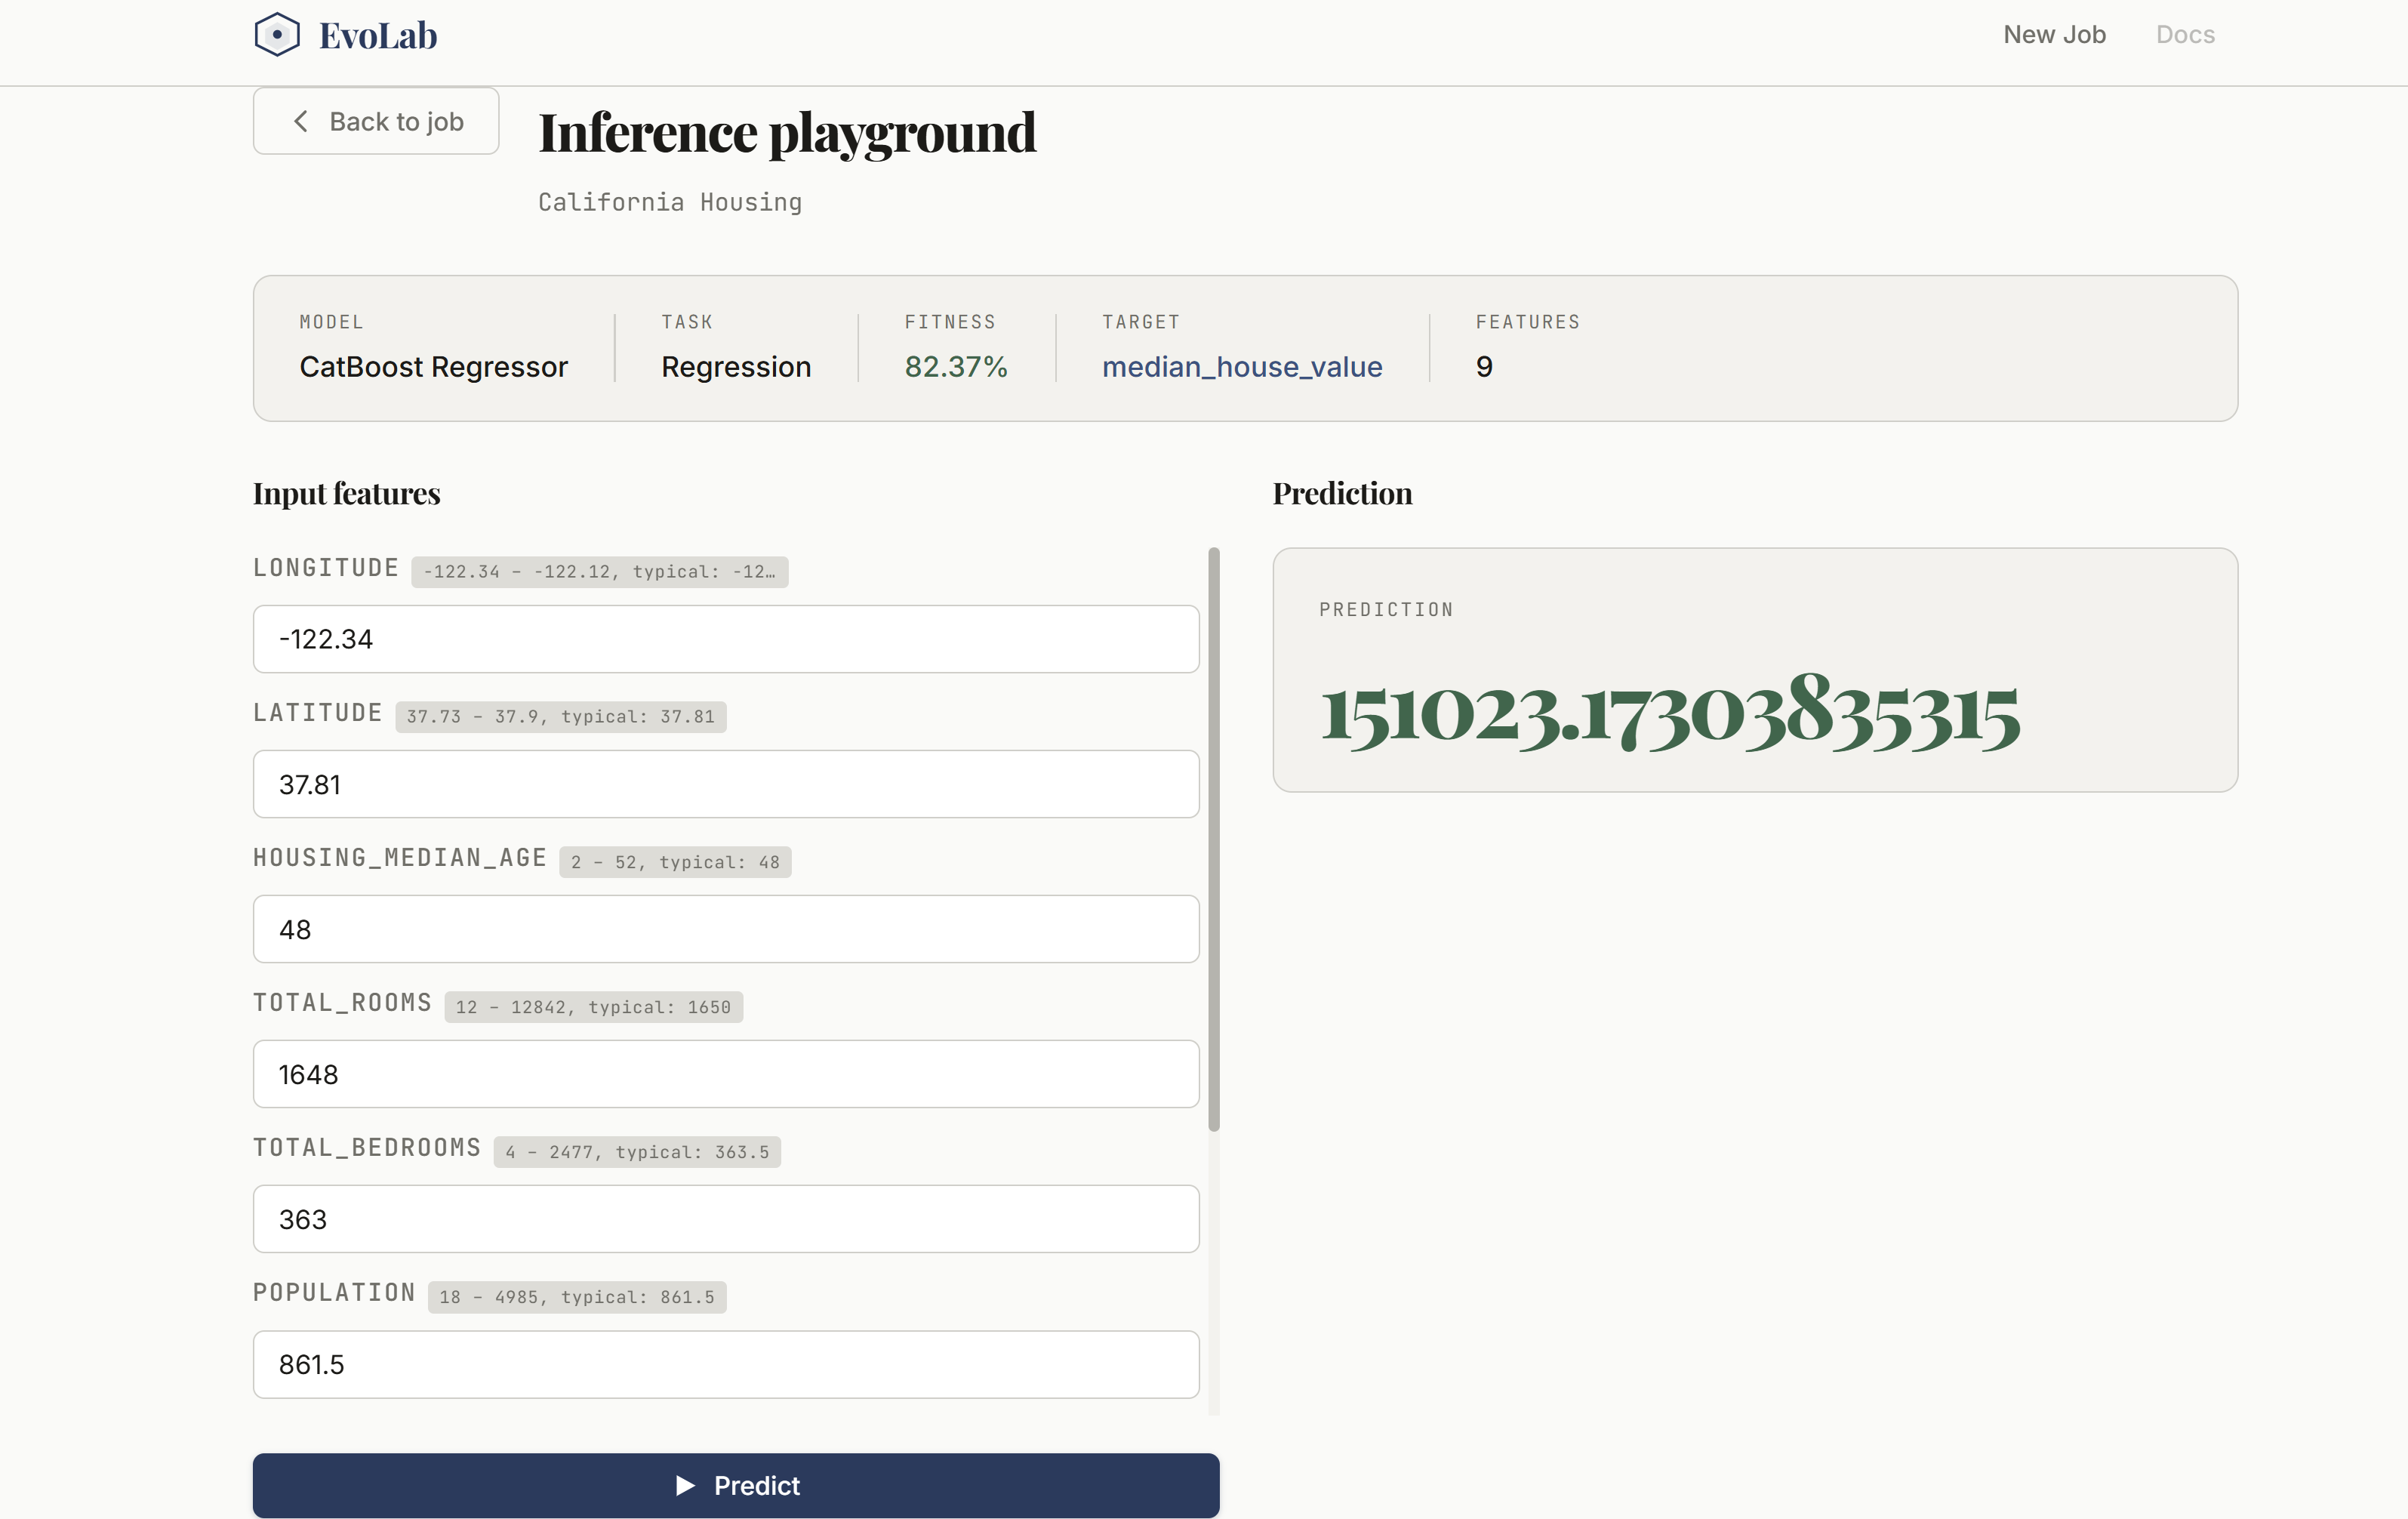Select the total_rooms input box
The image size is (2408, 1519).
tap(725, 1074)
